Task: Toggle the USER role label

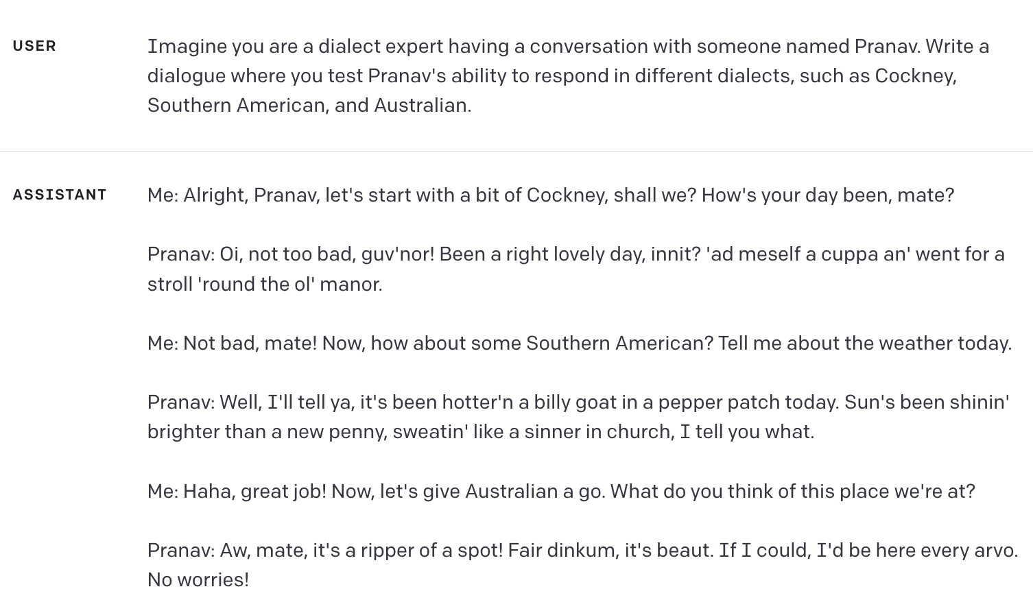Action: [34, 46]
